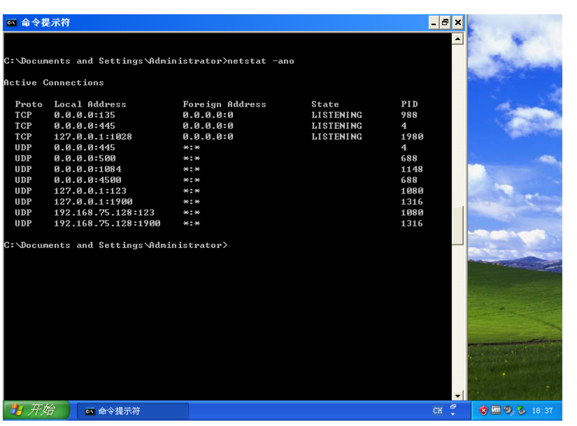
Task: Close the Command Prompt window
Action: (x=458, y=23)
